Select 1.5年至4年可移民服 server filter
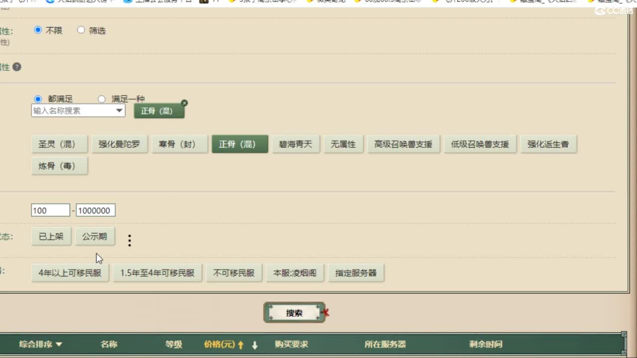Viewport: 637px width, 358px height. click(157, 273)
